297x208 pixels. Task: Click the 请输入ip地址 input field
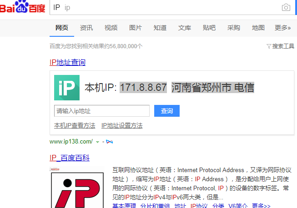pos(102,111)
